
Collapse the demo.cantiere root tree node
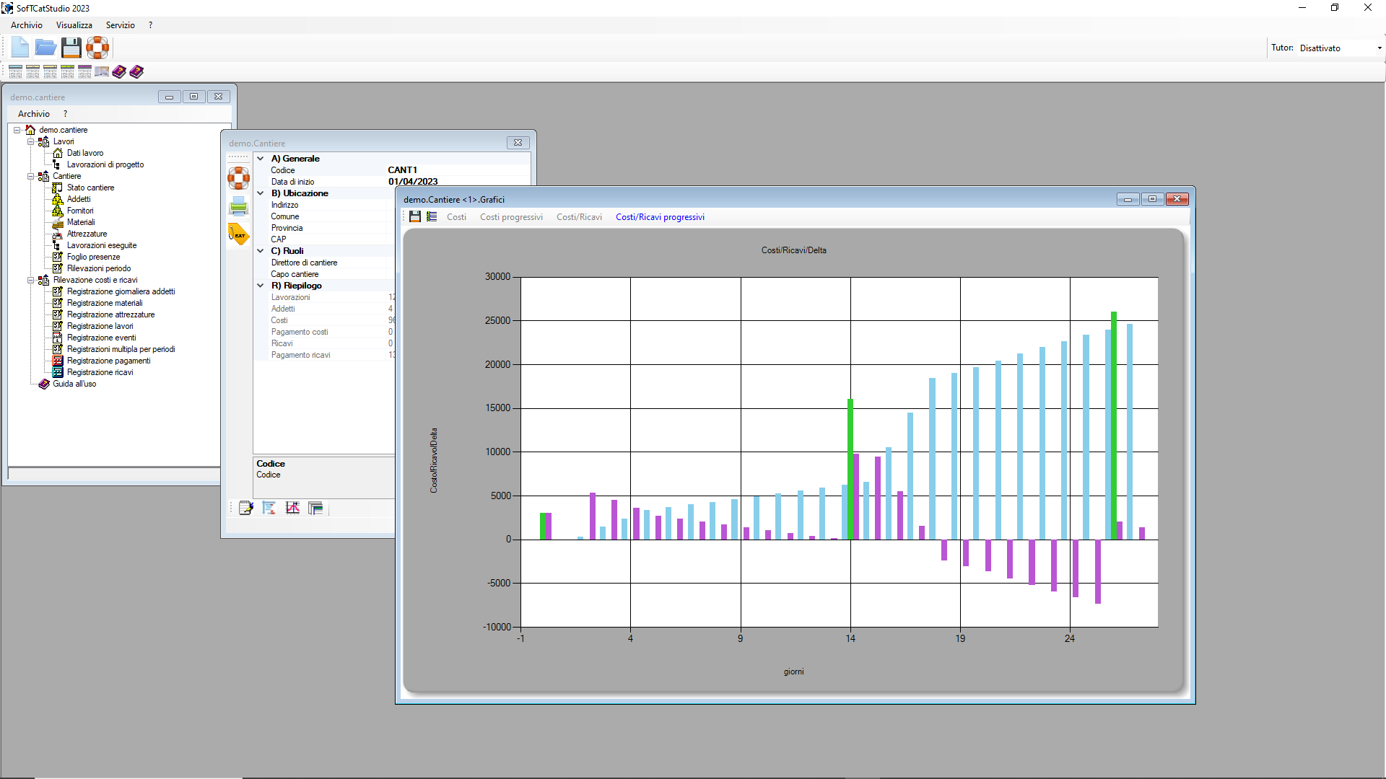(x=17, y=130)
